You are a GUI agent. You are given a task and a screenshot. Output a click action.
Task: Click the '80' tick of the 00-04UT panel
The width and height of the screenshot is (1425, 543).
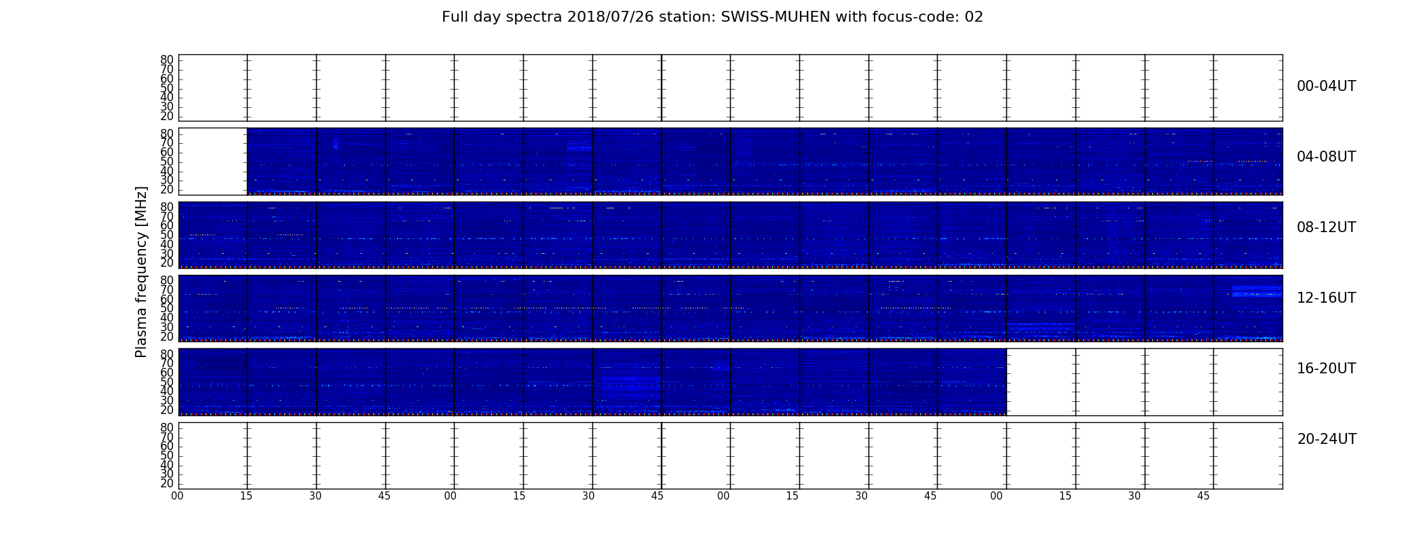coord(167,60)
